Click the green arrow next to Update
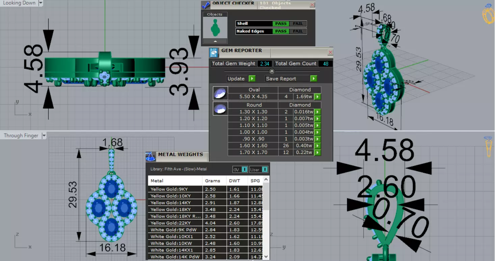 coord(252,79)
